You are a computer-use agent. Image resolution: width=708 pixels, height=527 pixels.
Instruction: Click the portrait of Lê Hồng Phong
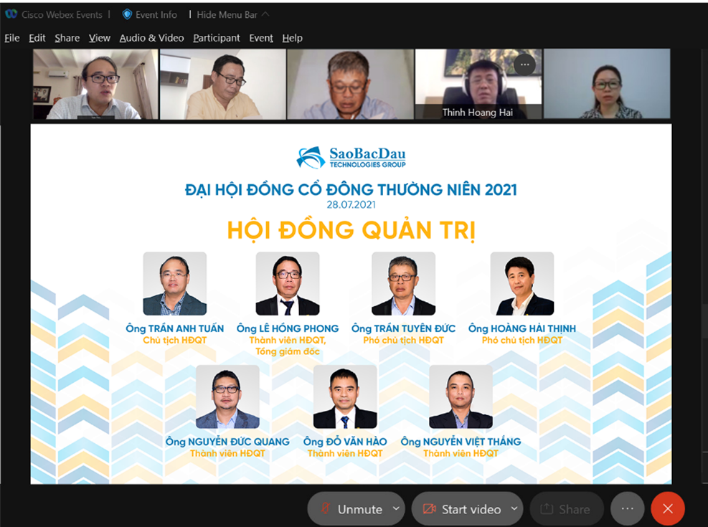[x=288, y=283]
